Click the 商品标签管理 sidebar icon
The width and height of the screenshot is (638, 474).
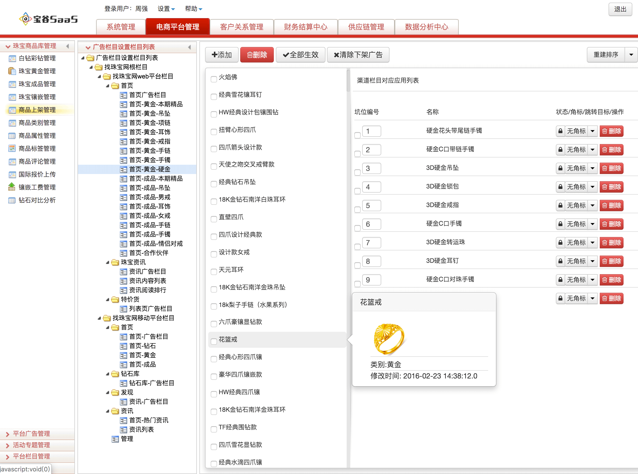pos(12,148)
